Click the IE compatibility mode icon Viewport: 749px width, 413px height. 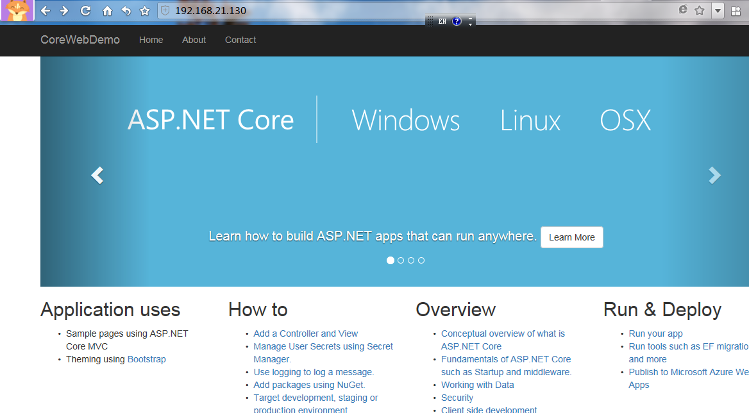click(x=683, y=10)
